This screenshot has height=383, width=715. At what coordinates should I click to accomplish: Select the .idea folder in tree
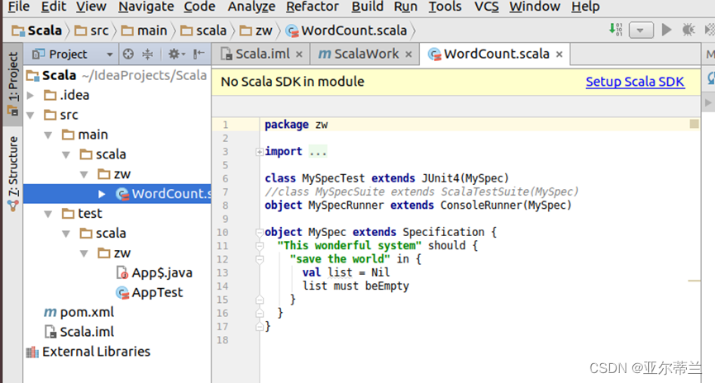tap(67, 95)
